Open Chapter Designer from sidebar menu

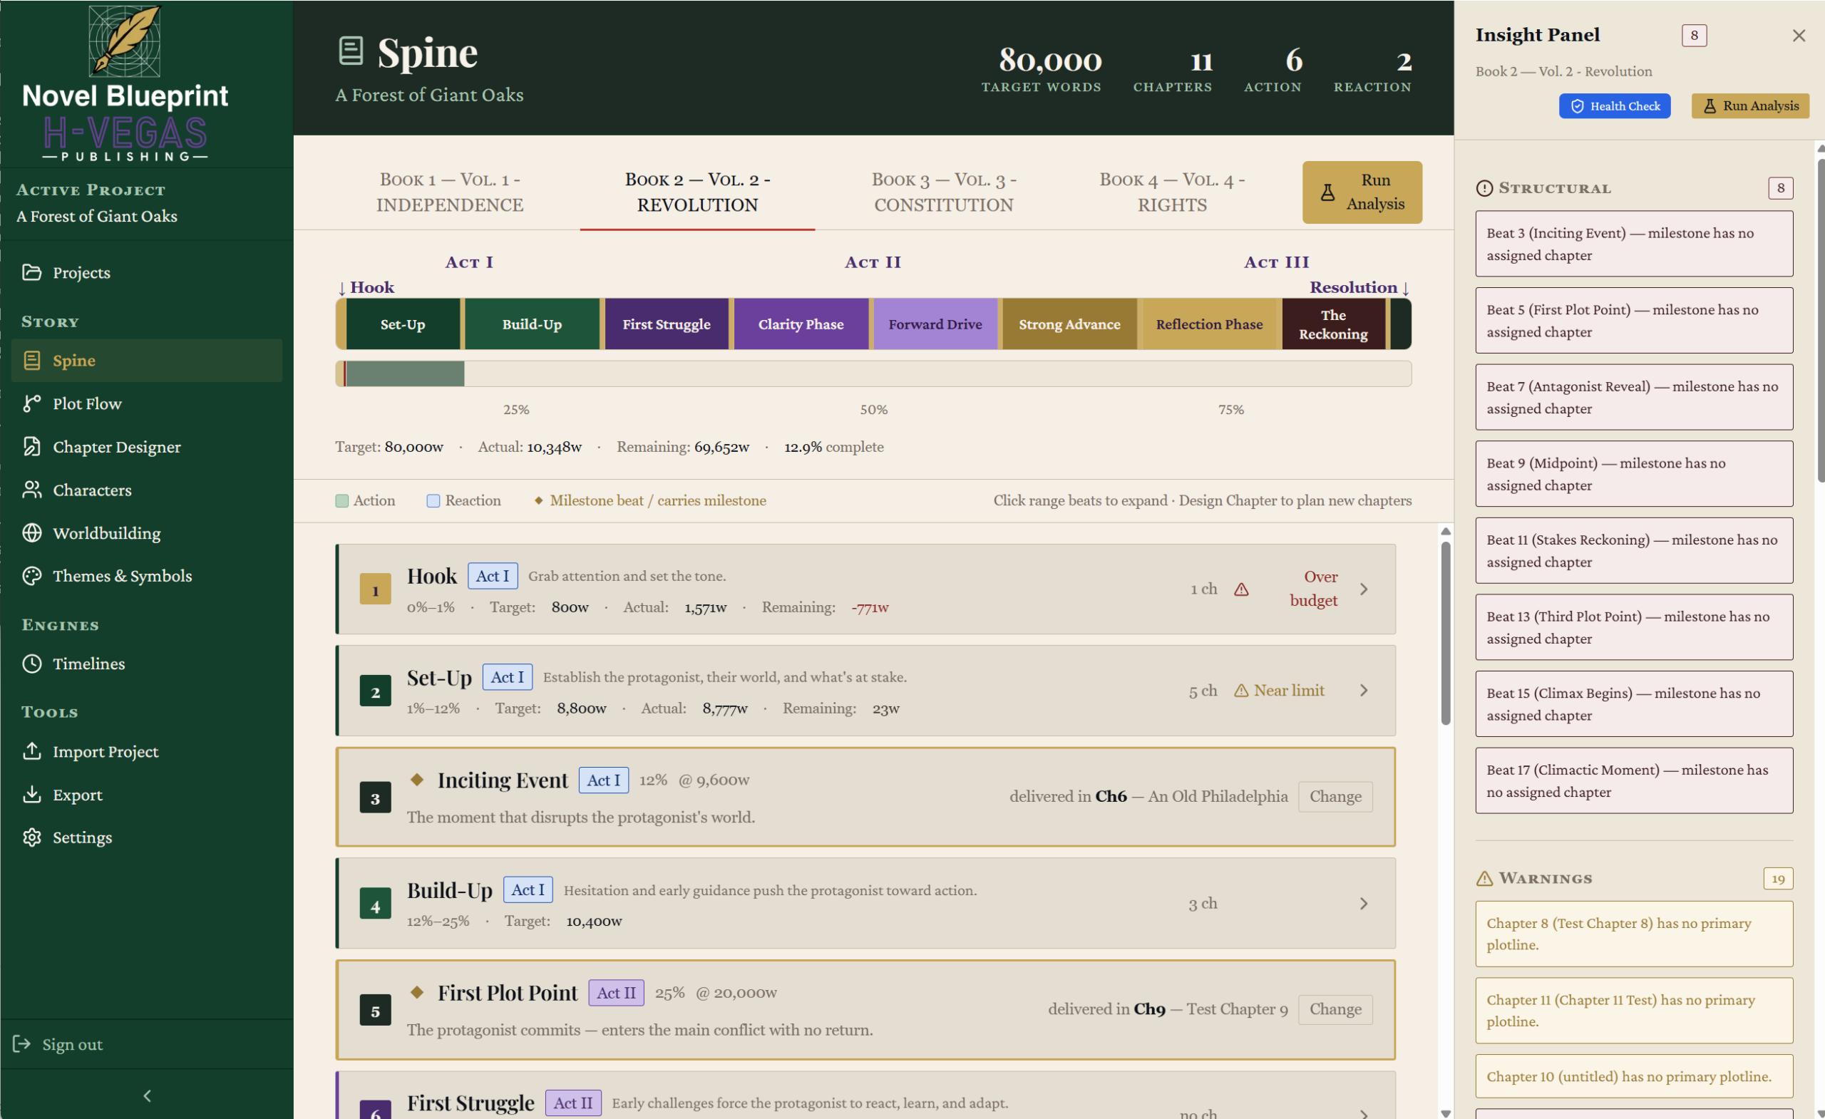point(147,447)
